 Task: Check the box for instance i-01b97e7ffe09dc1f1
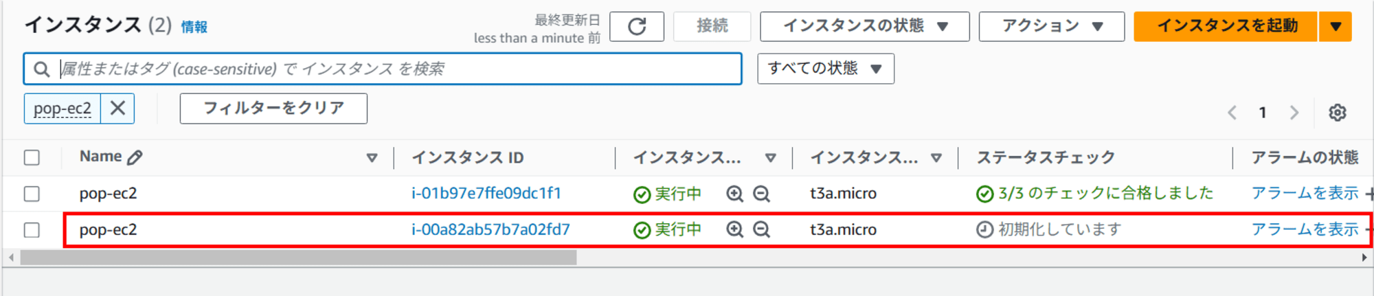pyautogui.click(x=32, y=194)
